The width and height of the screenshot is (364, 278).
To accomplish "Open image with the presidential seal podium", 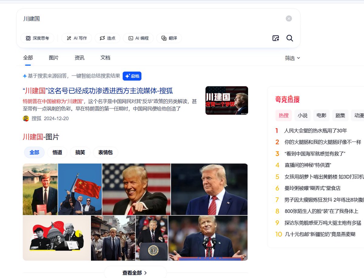I will (152, 238).
